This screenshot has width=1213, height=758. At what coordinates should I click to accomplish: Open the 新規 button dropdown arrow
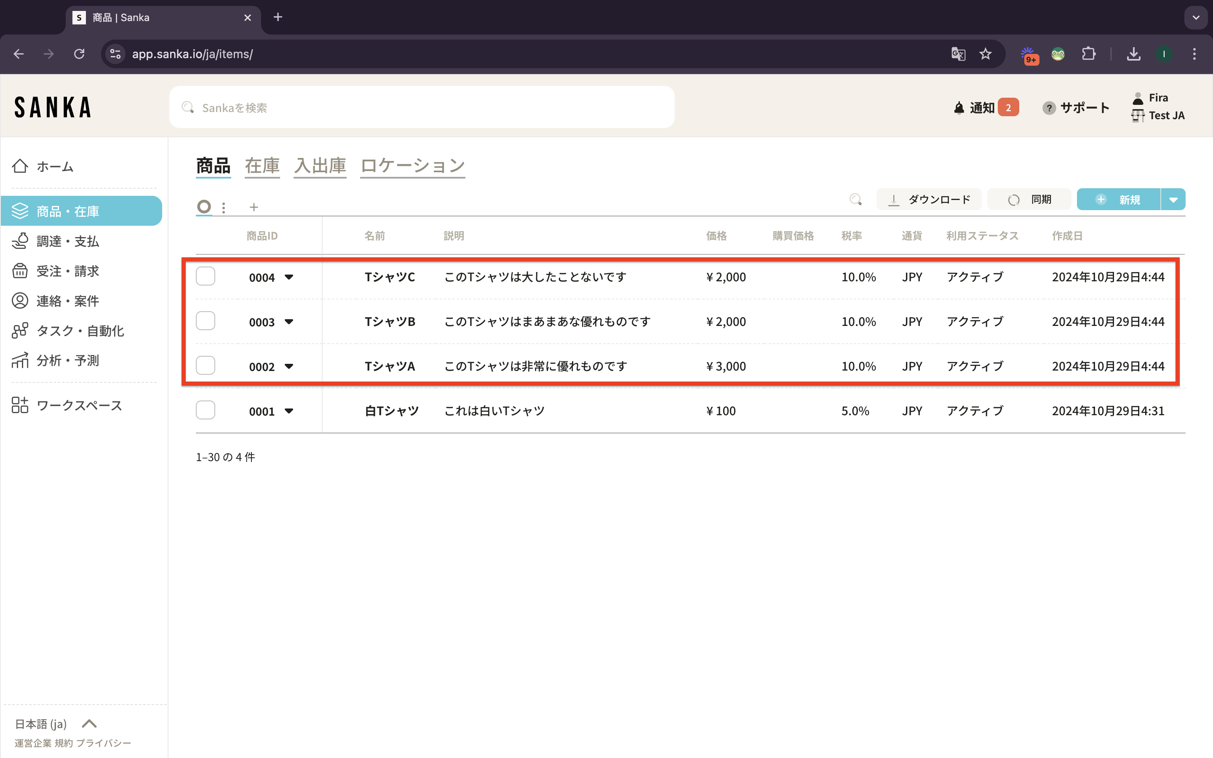(x=1173, y=200)
